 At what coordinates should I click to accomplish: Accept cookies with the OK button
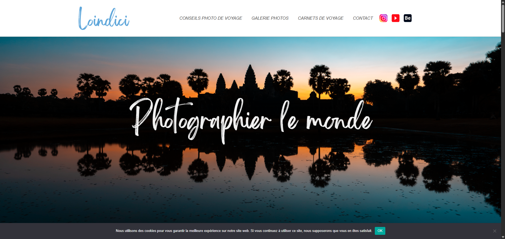[380, 231]
